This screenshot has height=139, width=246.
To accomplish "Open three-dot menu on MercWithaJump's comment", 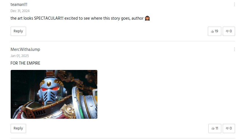I will [234, 49].
